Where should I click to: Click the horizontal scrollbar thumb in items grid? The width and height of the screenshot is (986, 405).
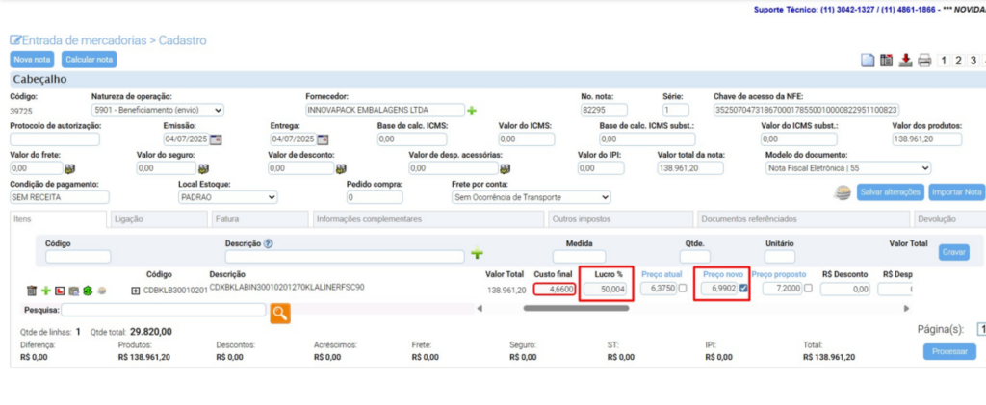coord(576,308)
